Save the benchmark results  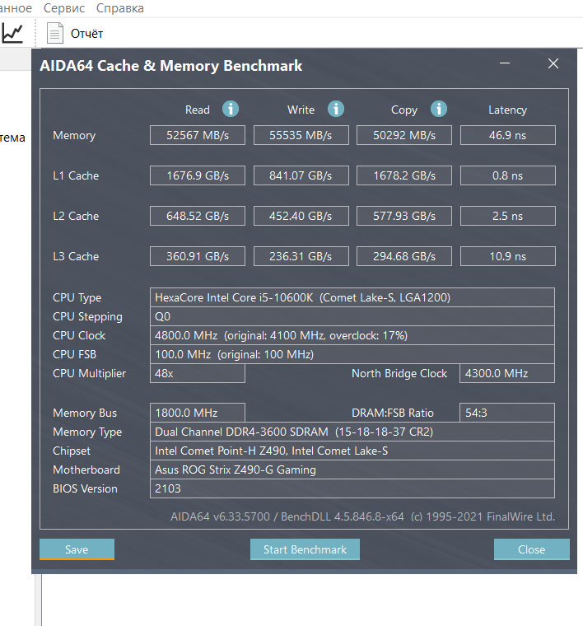77,549
